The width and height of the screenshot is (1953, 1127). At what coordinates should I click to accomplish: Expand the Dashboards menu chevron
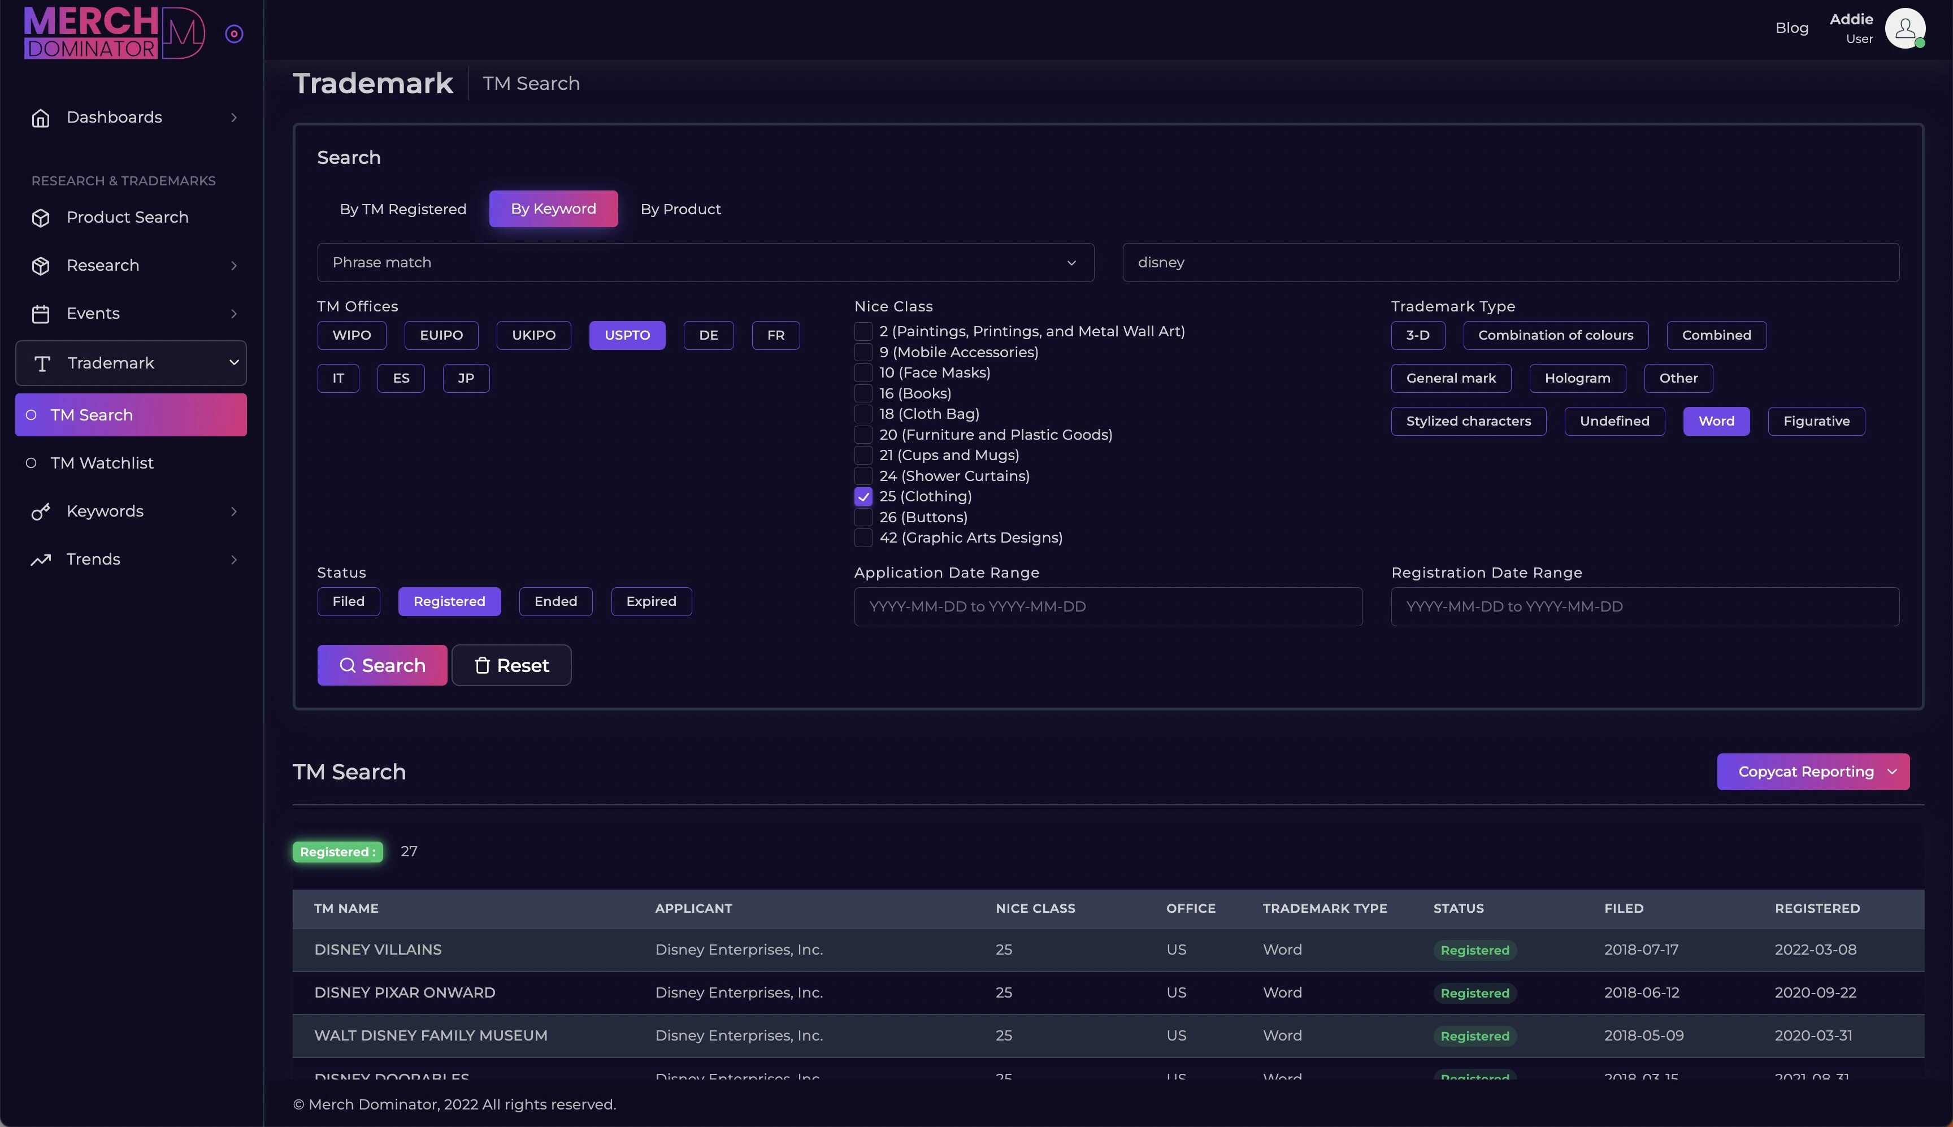click(234, 118)
